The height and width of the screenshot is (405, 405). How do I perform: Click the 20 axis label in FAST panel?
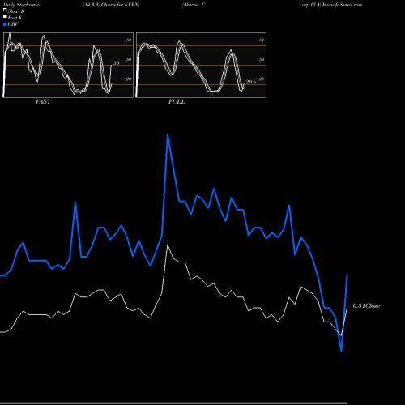[x=129, y=79]
